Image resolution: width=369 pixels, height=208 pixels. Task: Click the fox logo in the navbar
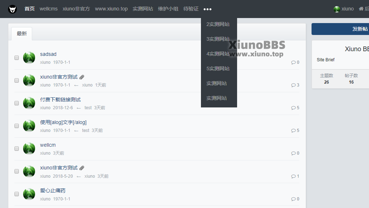[12, 9]
